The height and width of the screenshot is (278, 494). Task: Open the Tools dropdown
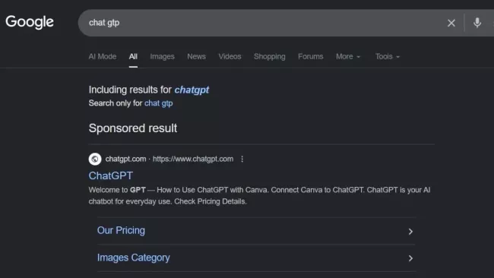pyautogui.click(x=387, y=56)
